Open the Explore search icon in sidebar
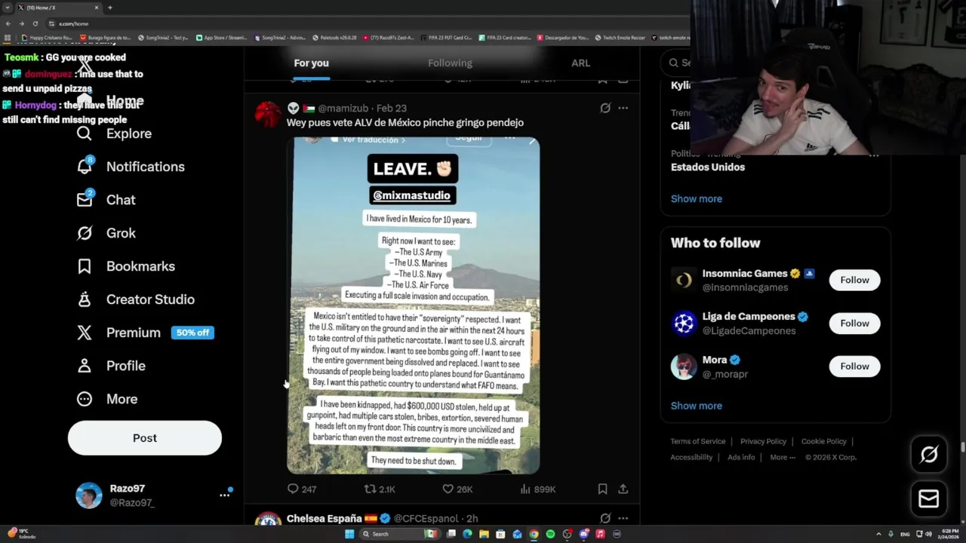966x543 pixels. click(x=85, y=133)
